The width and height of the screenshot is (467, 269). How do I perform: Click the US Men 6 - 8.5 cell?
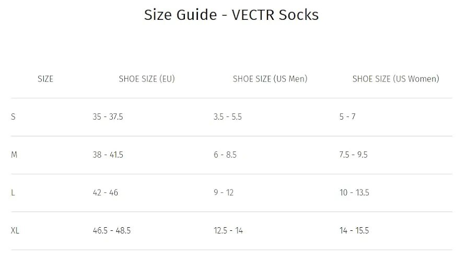[225, 155]
